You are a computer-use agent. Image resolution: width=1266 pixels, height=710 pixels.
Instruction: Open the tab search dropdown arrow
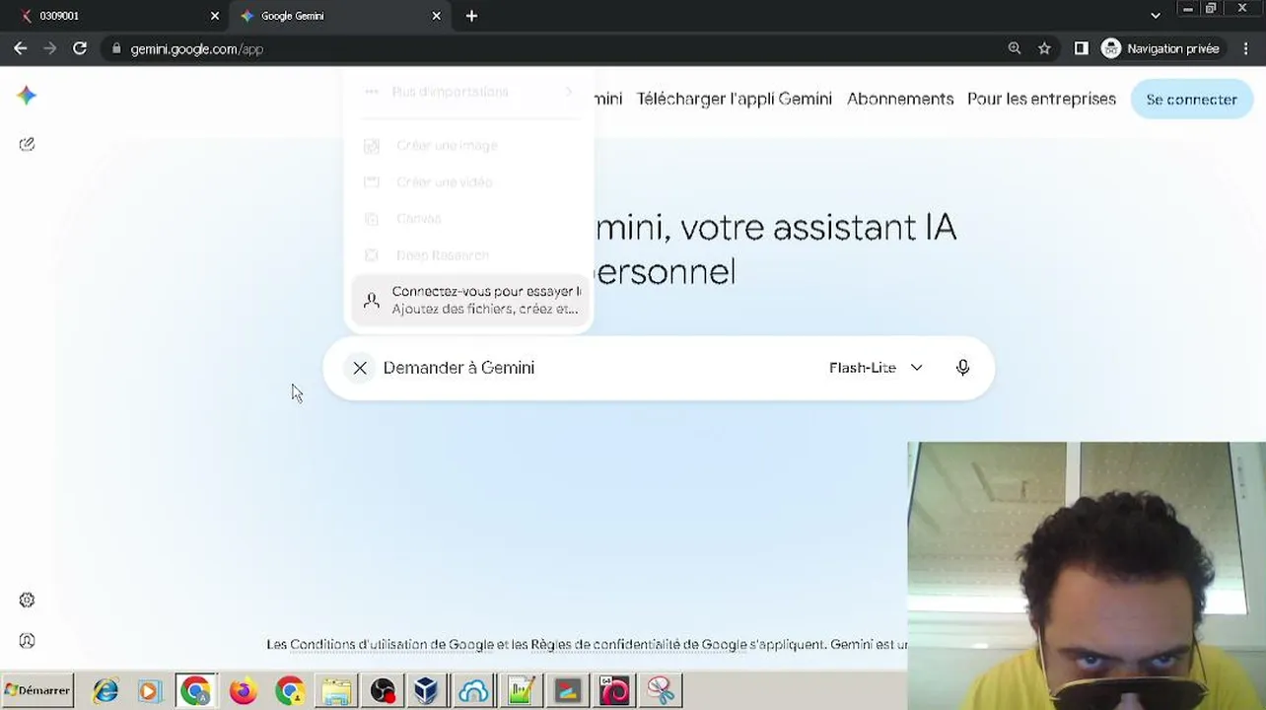pos(1156,16)
